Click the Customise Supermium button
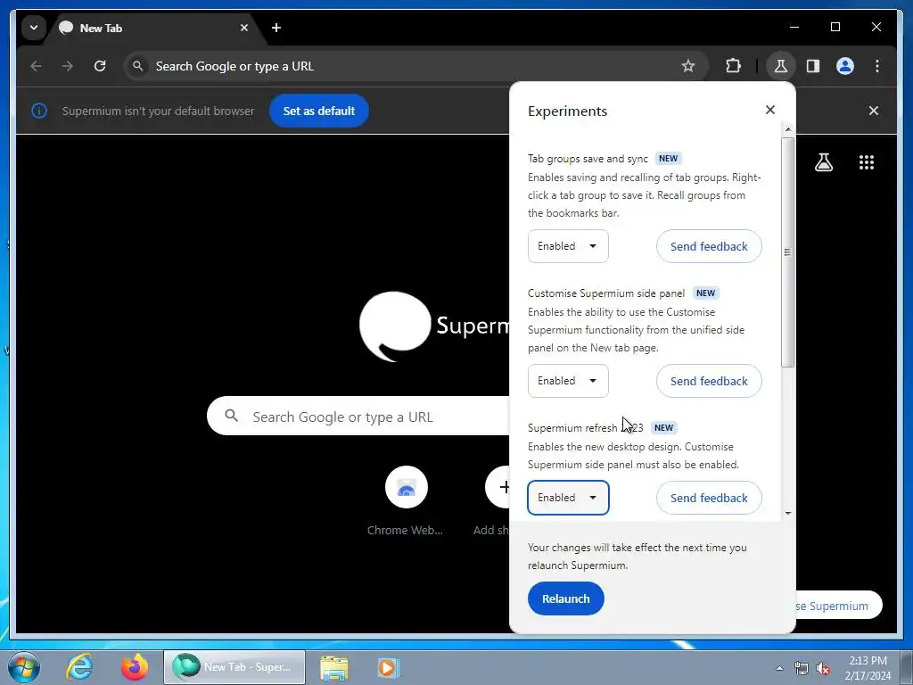This screenshot has width=913, height=685. tap(838, 606)
